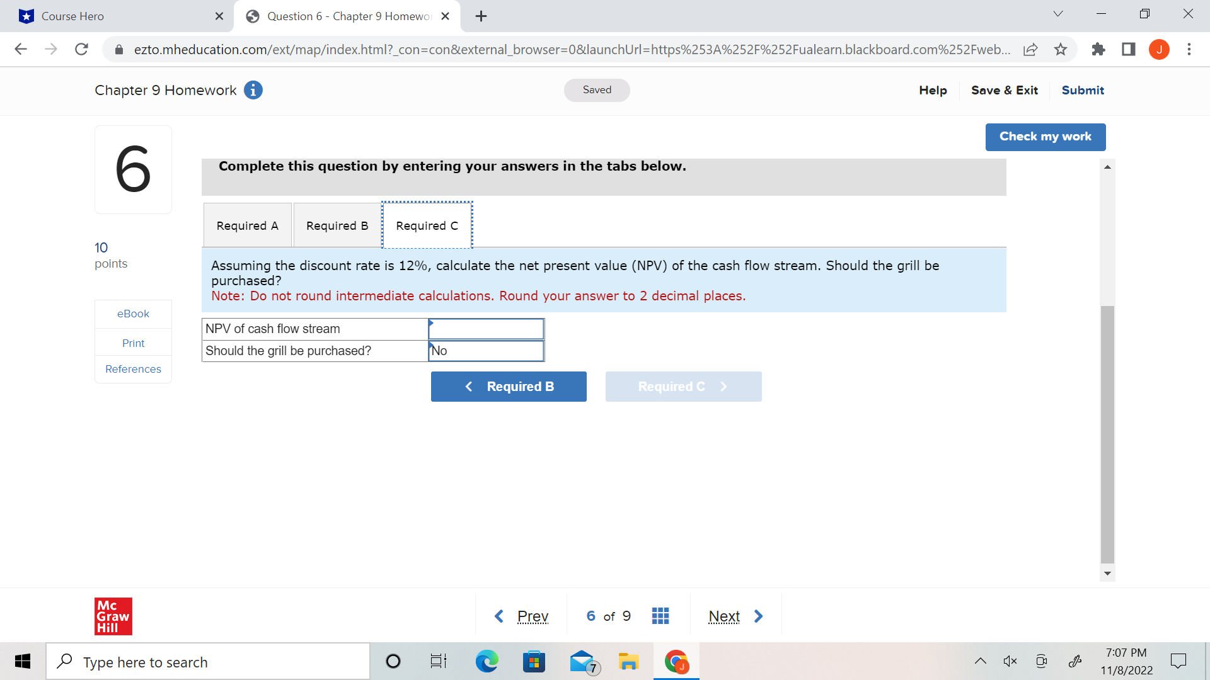Bookmark this page with the star icon
Screen dimensions: 1210x680
tap(1061, 49)
